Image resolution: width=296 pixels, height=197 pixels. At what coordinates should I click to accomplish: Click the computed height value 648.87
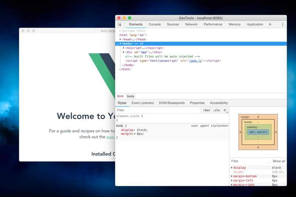coord(278,172)
